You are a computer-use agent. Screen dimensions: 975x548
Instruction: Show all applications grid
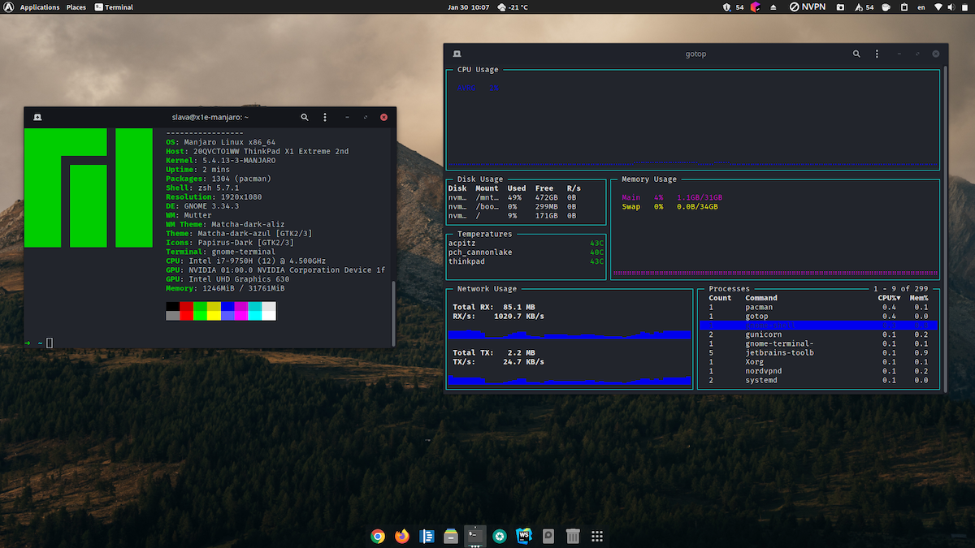click(597, 536)
